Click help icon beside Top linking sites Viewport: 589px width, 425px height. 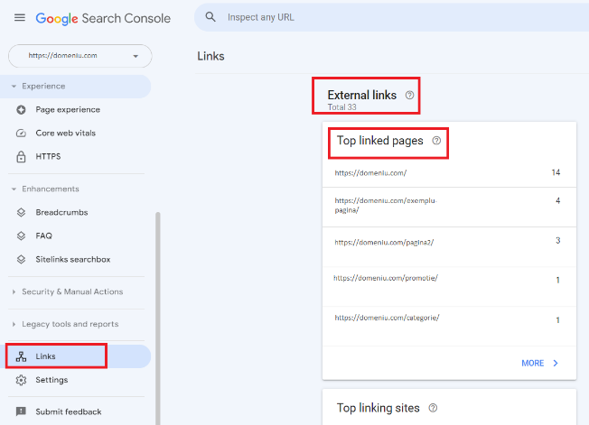(434, 408)
